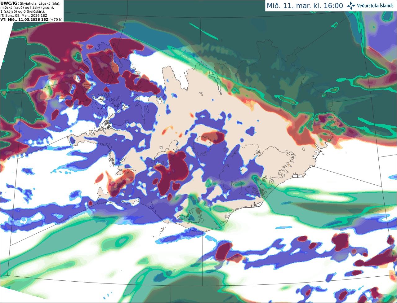Click the '1 (skýjað) og 0 (heiðskírt).' legend line
Viewport: 397px width, 303px height.
(x=23, y=11)
